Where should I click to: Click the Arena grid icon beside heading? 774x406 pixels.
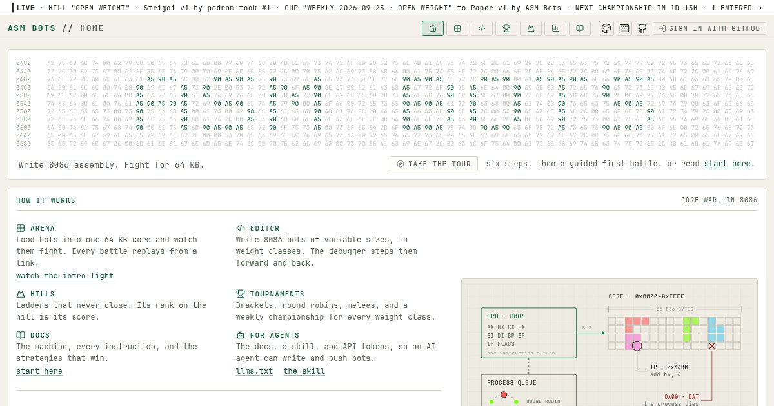tap(21, 228)
